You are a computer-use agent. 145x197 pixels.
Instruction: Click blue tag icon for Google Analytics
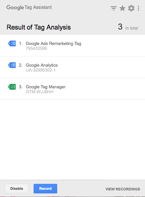[x=12, y=65]
